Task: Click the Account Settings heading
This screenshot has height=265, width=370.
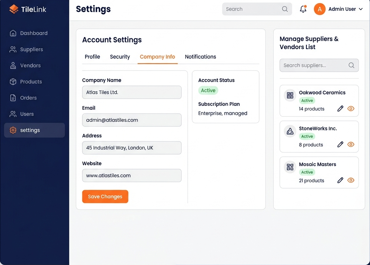Action: 112,40
